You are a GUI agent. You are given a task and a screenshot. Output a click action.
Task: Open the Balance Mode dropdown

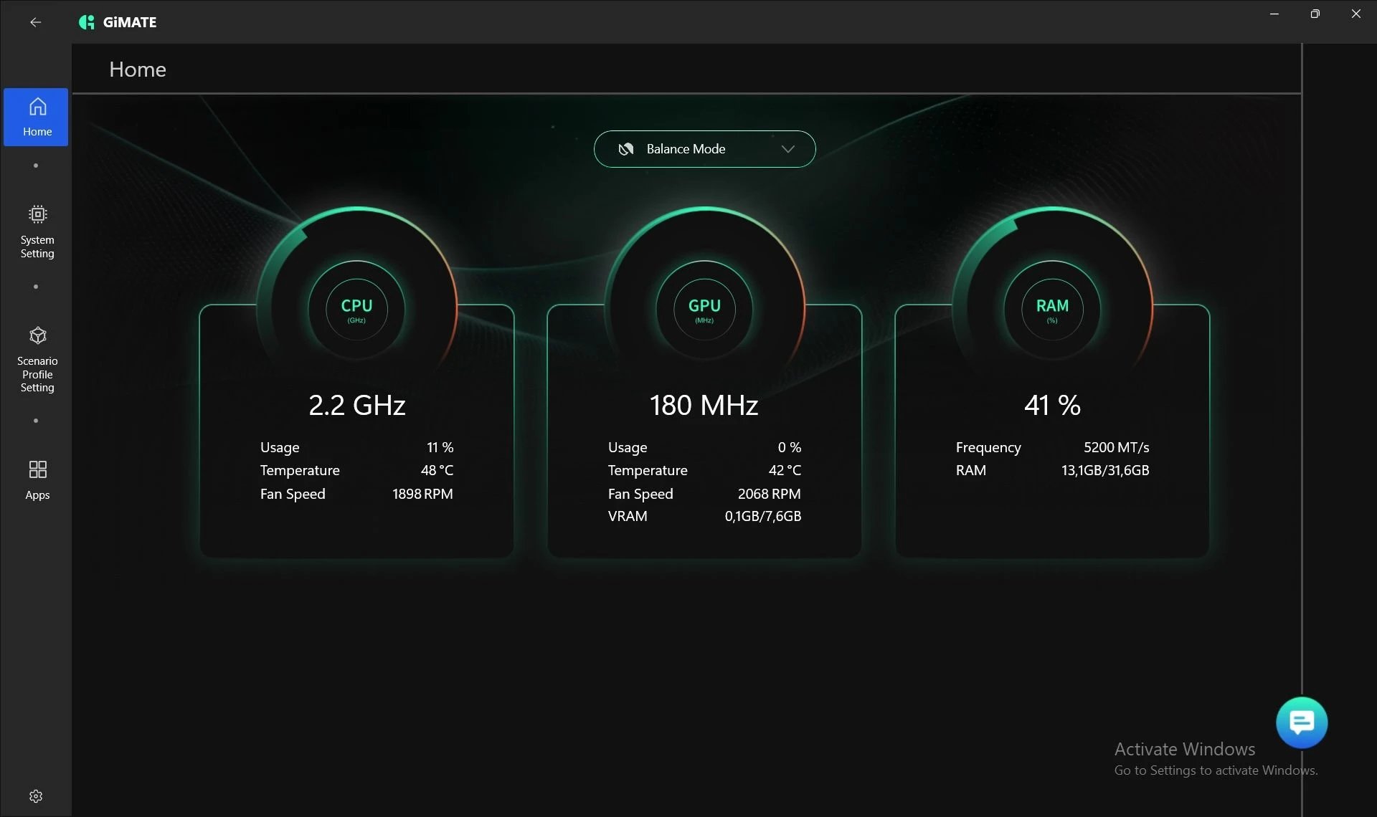704,149
